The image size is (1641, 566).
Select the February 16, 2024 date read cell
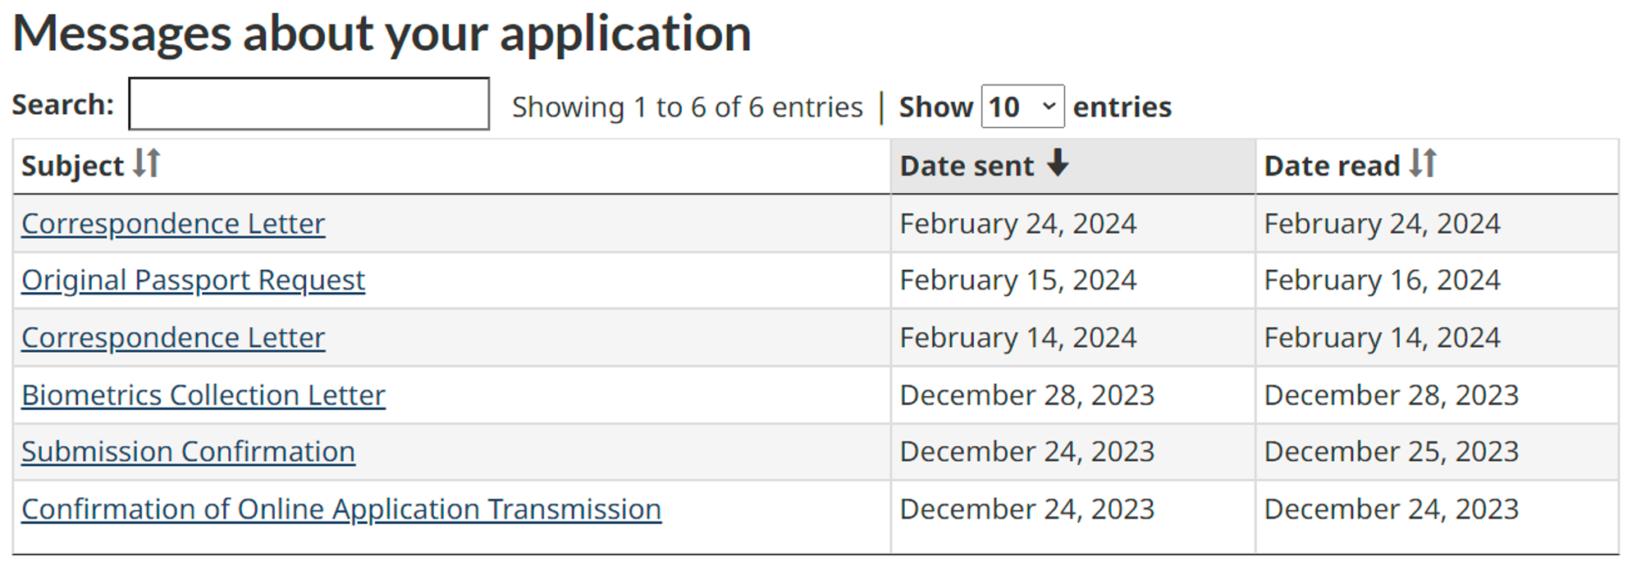pyautogui.click(x=1382, y=281)
